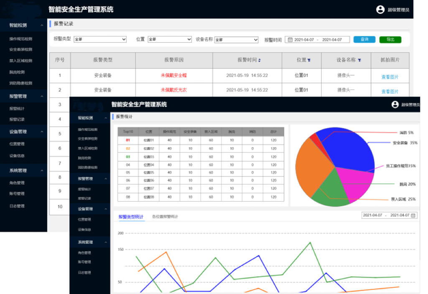Screen dimensions: 428x294
Task: Collapse 智能检测 chevron in 报警统计 window sidebar
Action: click(x=106, y=118)
